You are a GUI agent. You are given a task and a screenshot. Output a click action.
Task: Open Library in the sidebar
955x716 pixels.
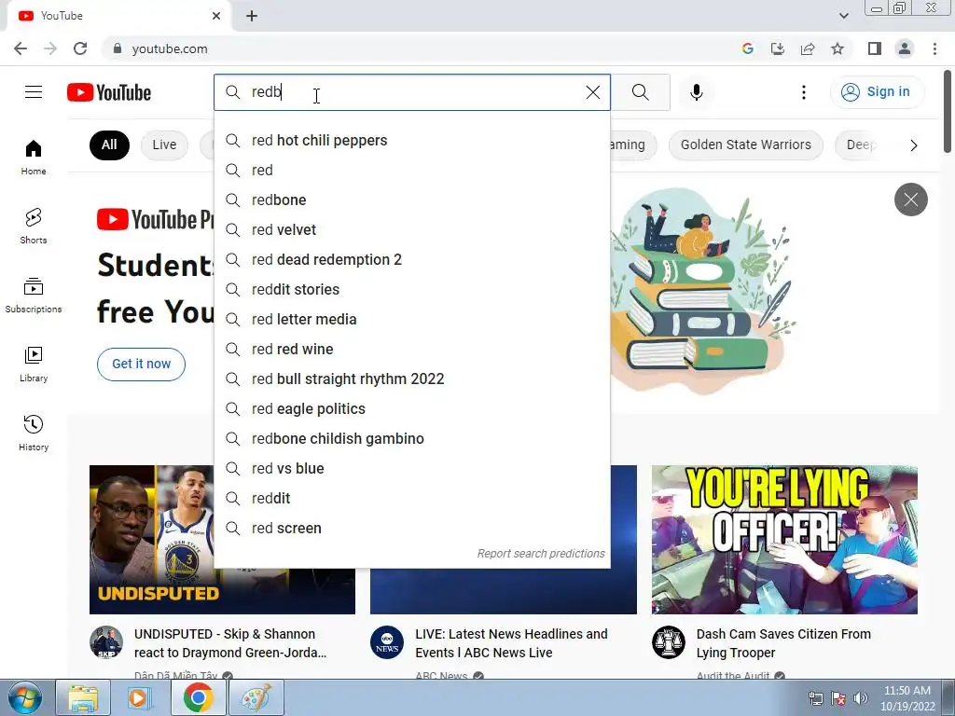tap(34, 364)
